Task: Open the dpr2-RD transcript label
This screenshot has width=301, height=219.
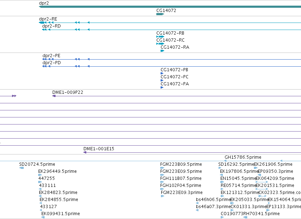Action: 51,26
